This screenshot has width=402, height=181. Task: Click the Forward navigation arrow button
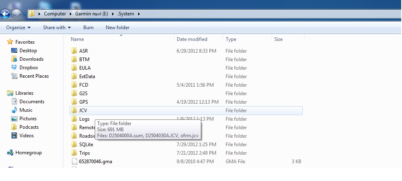click(x=17, y=14)
